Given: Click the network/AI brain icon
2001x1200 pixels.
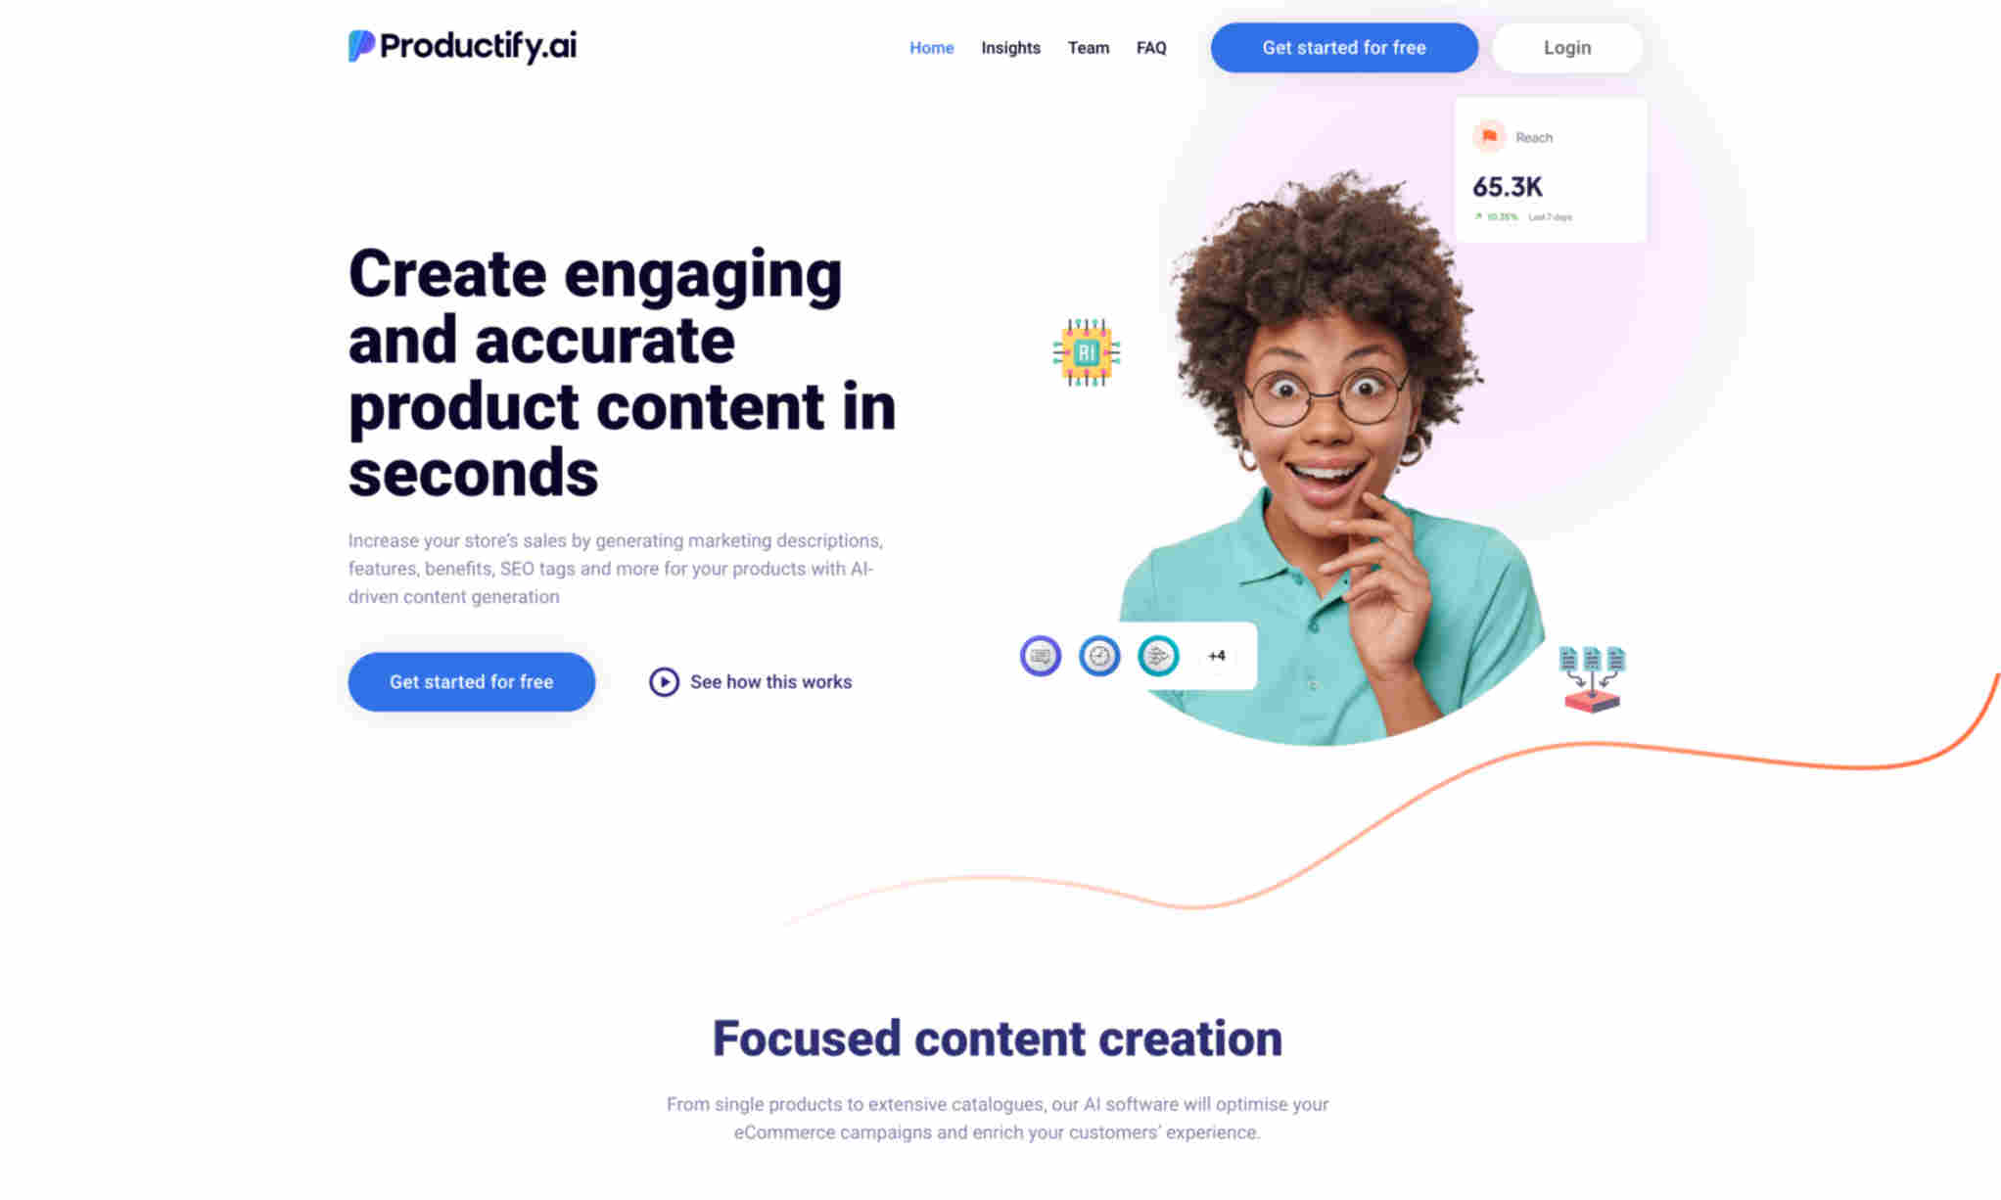Looking at the screenshot, I should click(1158, 656).
